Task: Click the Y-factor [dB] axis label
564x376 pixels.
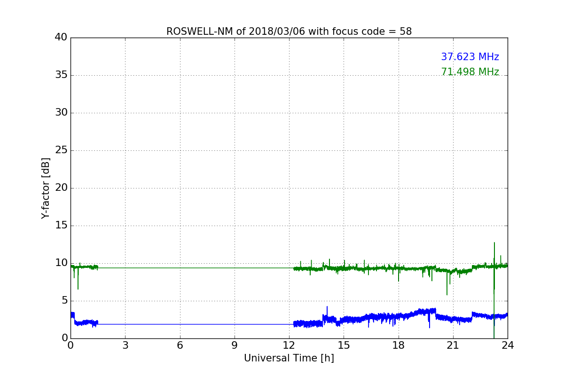Action: [46, 188]
